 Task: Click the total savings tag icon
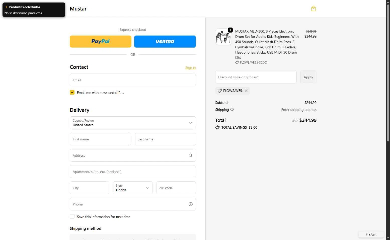(x=217, y=127)
